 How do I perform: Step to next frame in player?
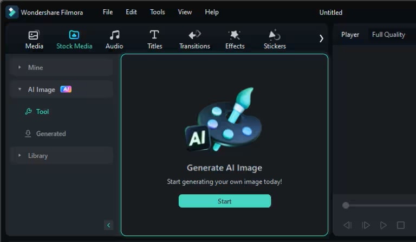(x=366, y=225)
